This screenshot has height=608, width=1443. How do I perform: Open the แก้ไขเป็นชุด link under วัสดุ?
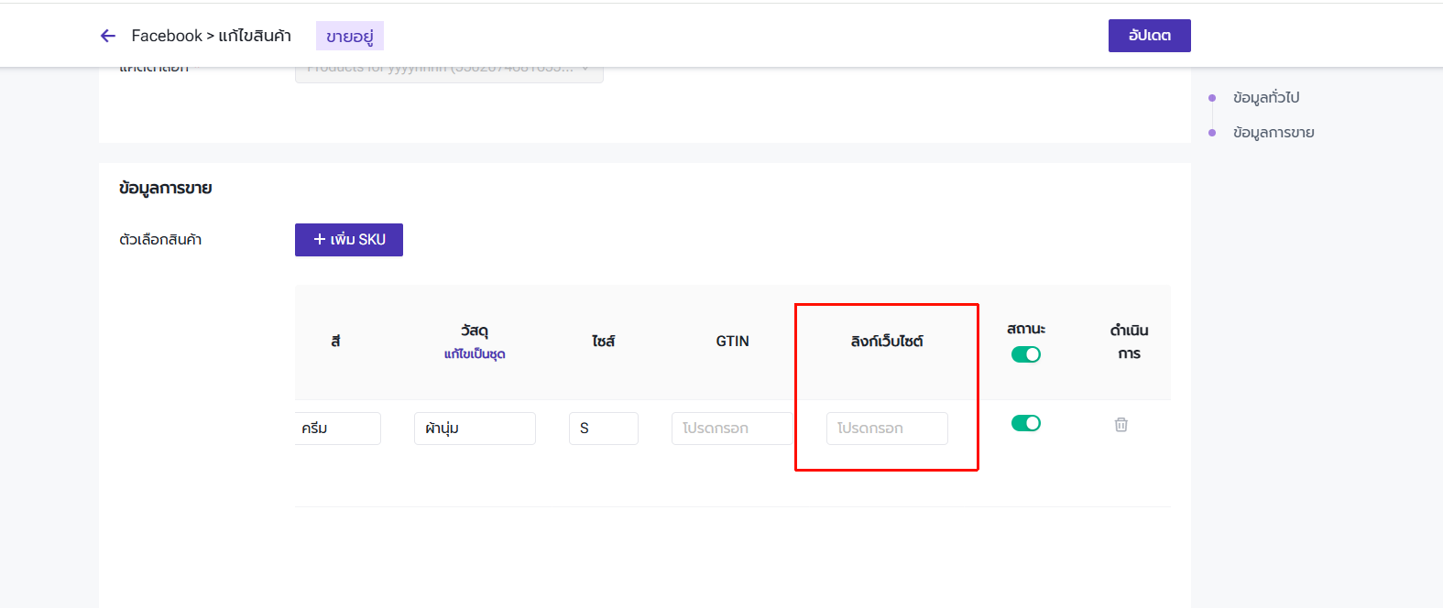(x=475, y=354)
